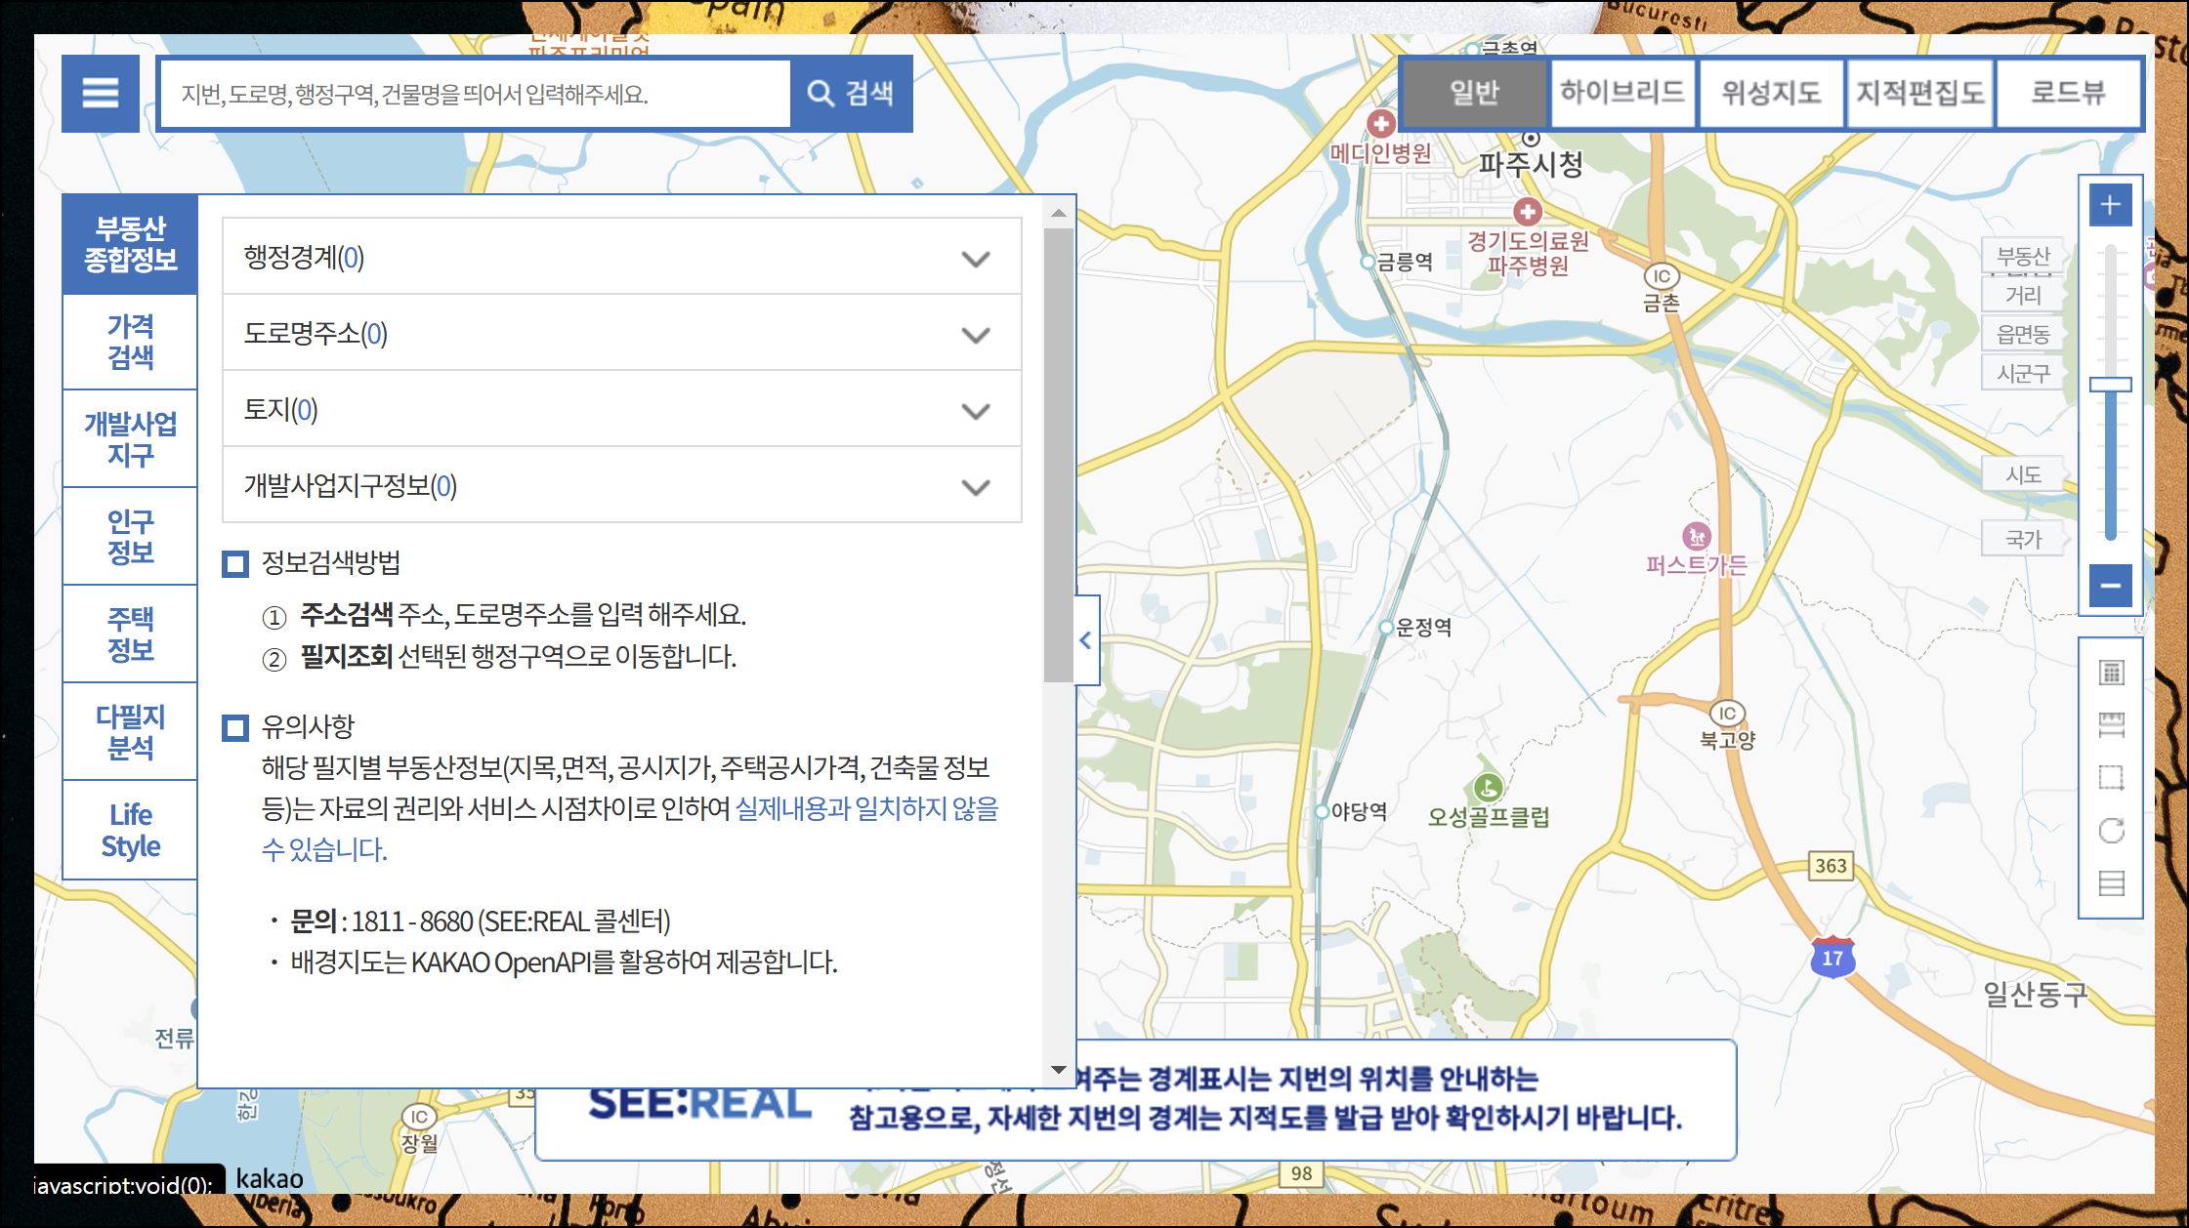This screenshot has width=2189, height=1228.
Task: Switch map to 하이브리드 view
Action: click(1621, 93)
